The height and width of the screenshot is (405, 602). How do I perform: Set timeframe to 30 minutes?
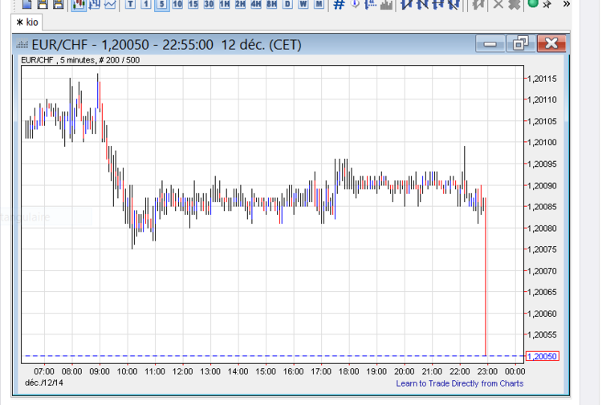[209, 5]
